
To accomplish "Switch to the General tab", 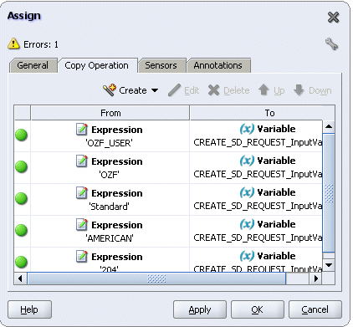I will (33, 65).
